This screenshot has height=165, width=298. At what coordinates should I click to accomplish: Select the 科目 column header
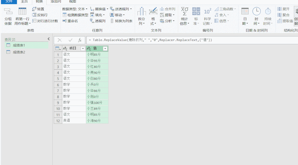point(74,48)
